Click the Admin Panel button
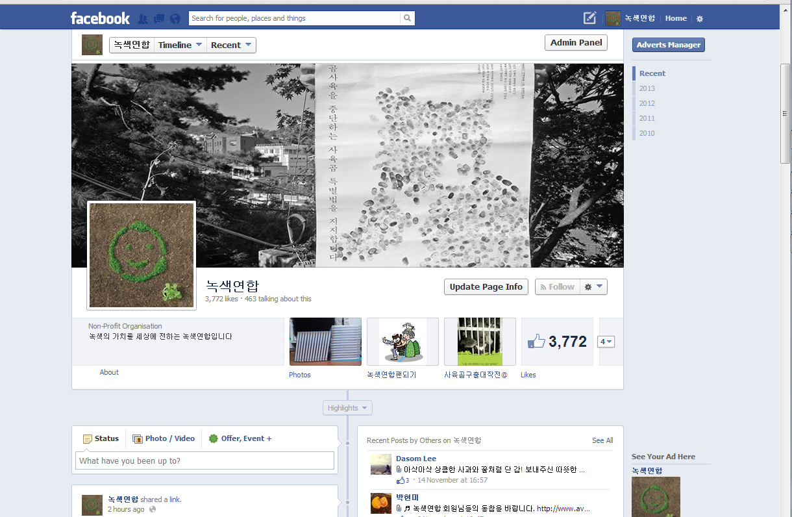Screen dimensions: 792x517 click(576, 43)
